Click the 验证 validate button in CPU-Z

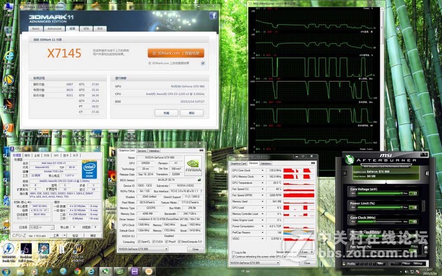(x=75, y=235)
